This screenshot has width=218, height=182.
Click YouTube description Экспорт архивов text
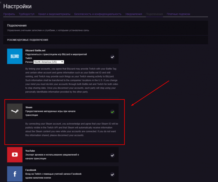[52, 157]
